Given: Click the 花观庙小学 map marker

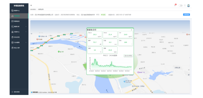Looking at the screenshot, I should click(39, 36).
